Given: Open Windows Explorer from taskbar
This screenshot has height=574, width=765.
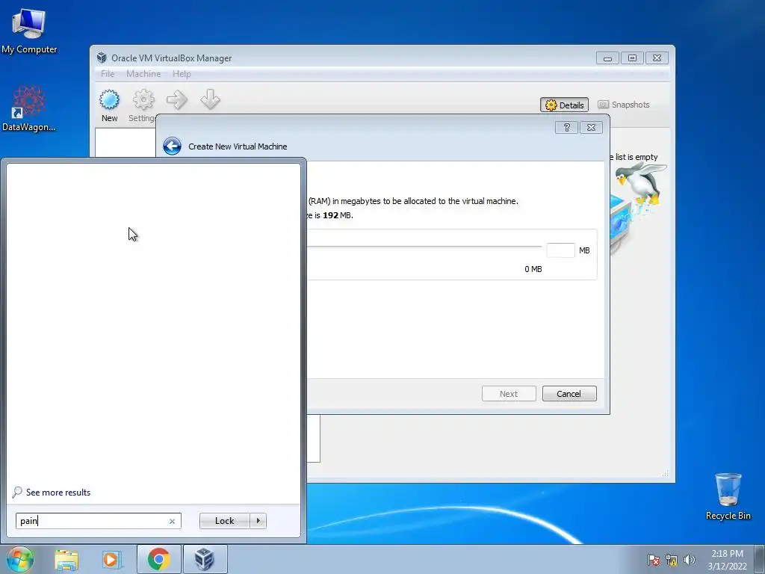Looking at the screenshot, I should point(66,559).
